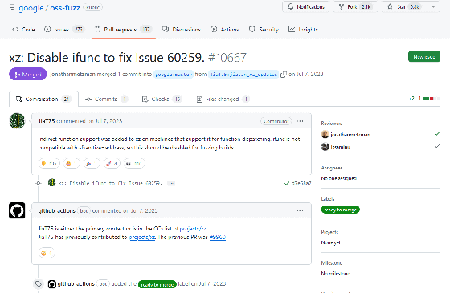Open the previous PR number link
Screen dimensions: 450x293
(x=218, y=237)
